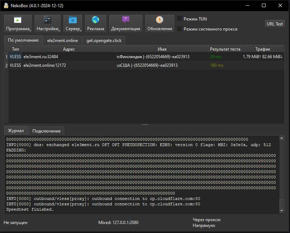The image size is (290, 233).
Task: Open the Сервер toolbar button
Action: tap(73, 24)
